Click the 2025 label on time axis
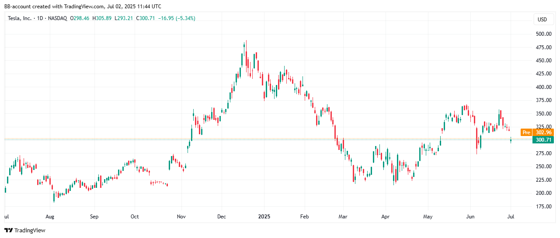The width and height of the screenshot is (560, 238). (x=264, y=217)
